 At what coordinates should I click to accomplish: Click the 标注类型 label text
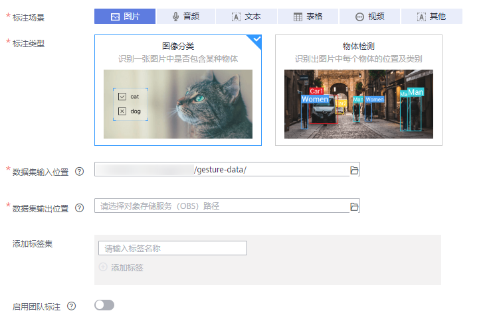29,44
